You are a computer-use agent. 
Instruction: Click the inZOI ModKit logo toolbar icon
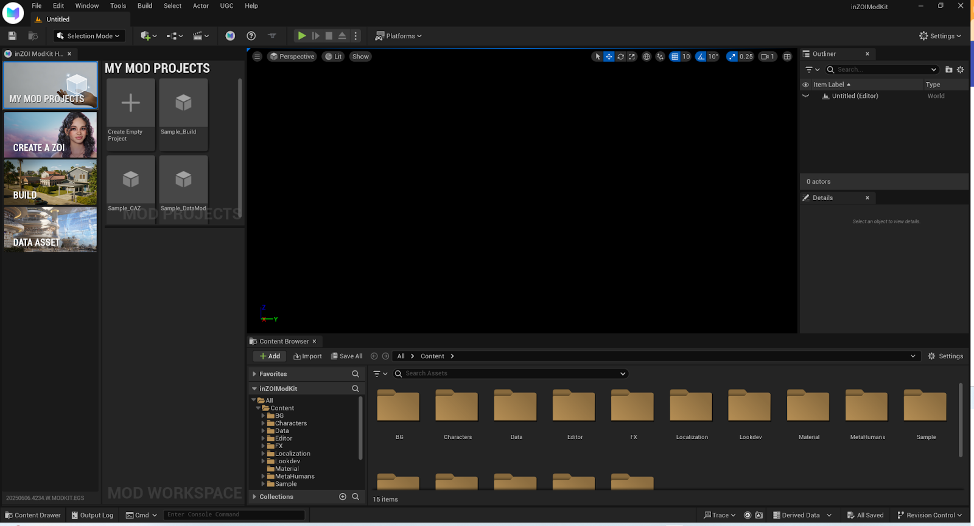click(x=230, y=36)
